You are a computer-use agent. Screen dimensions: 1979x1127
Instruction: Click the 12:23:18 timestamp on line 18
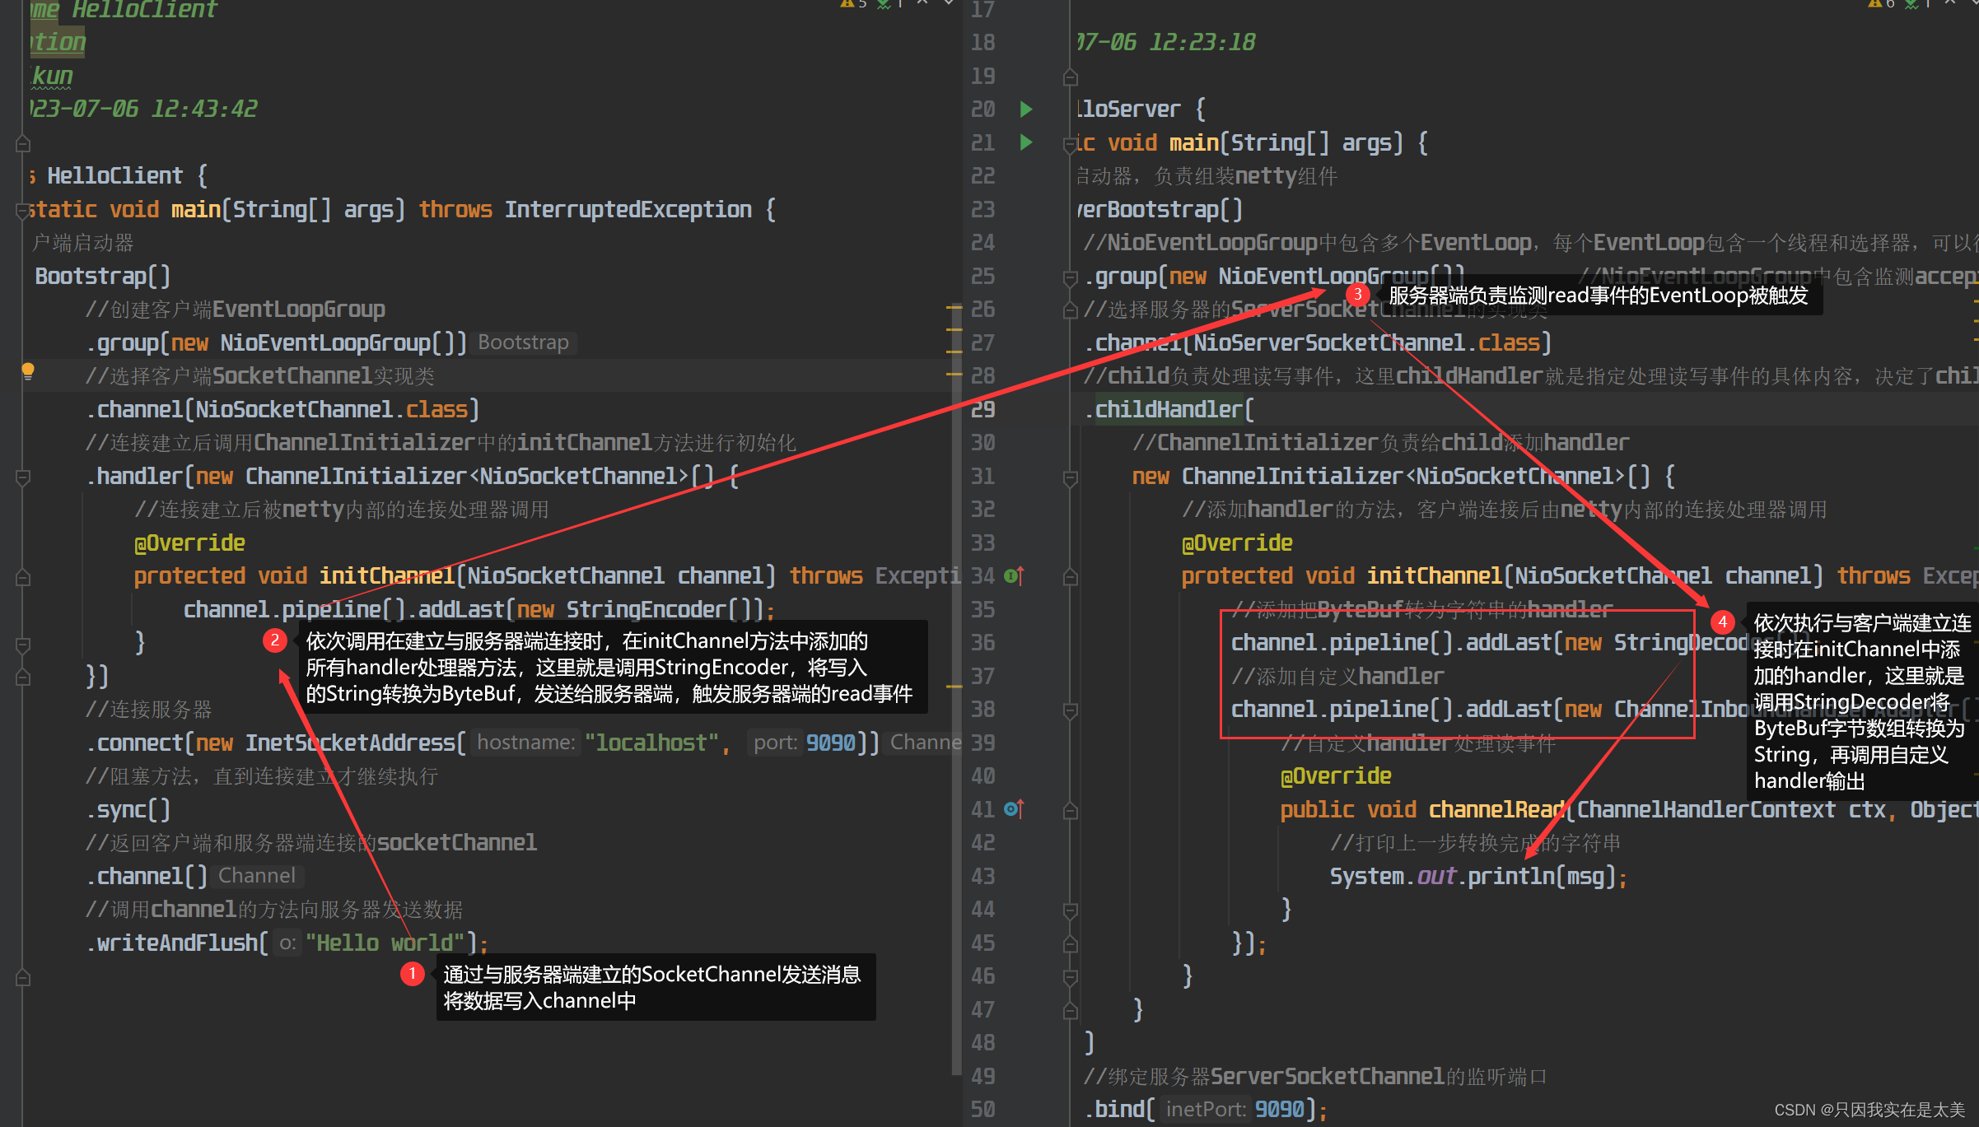coord(1202,42)
